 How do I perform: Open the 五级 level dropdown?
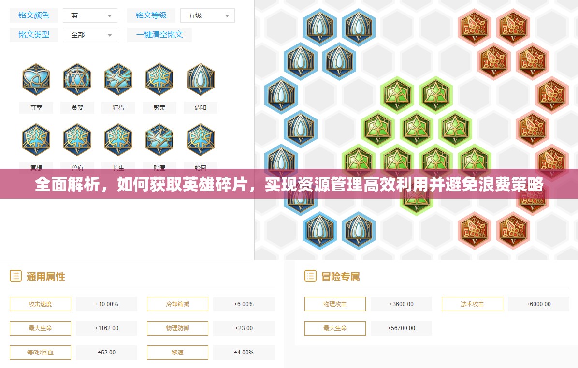click(207, 15)
